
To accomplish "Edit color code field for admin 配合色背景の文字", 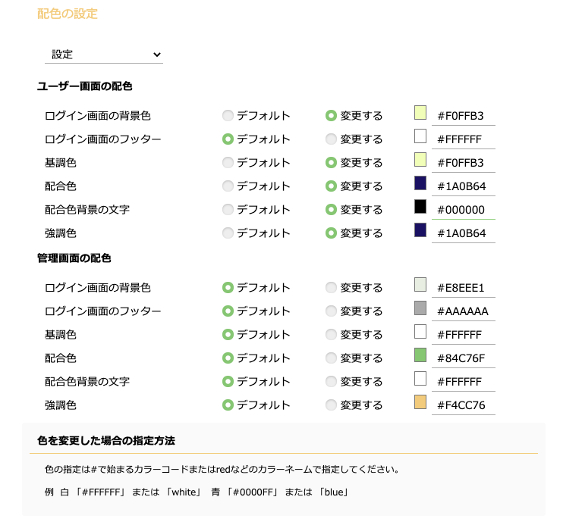I will [x=463, y=382].
